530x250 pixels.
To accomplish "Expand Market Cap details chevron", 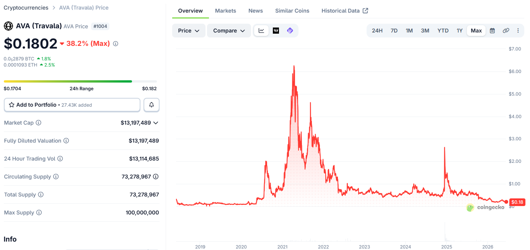I will [x=155, y=123].
